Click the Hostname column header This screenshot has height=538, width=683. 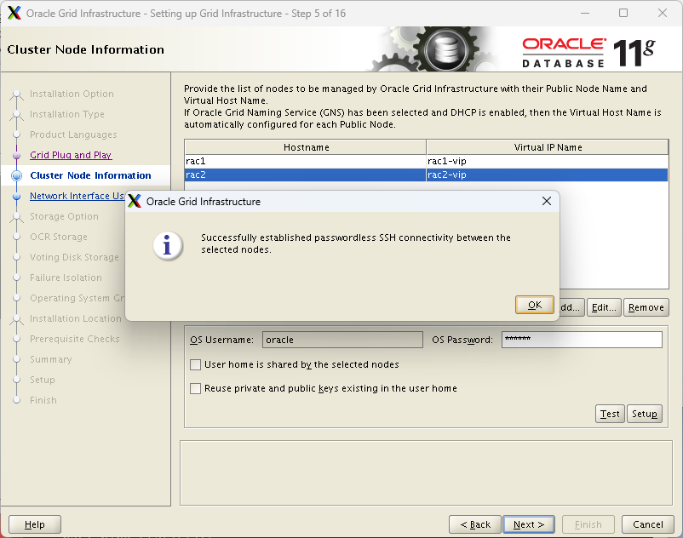pos(306,147)
